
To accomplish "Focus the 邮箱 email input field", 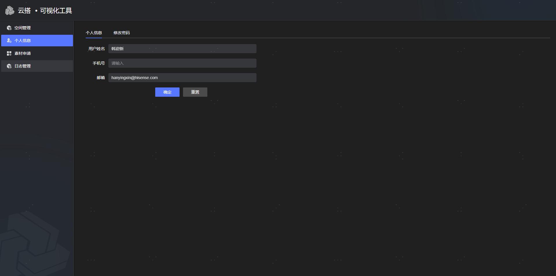I will click(x=182, y=78).
